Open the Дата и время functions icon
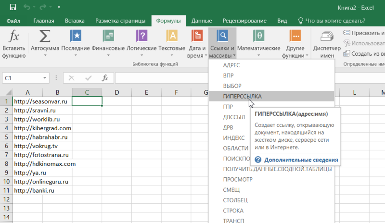385x223 pixels. click(x=197, y=36)
